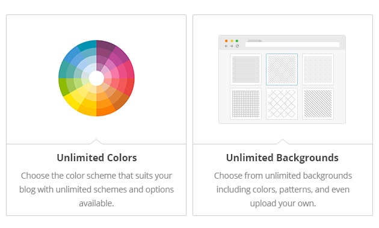Select the highlighted diagonal lines pattern
This screenshot has width=379, height=228.
(282, 69)
